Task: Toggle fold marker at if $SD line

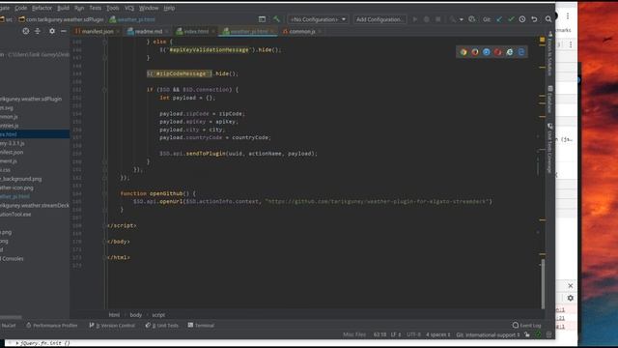Action: pyautogui.click(x=105, y=90)
